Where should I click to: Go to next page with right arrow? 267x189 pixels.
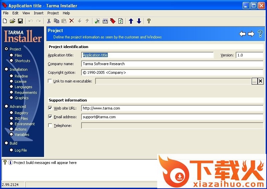[251, 34]
